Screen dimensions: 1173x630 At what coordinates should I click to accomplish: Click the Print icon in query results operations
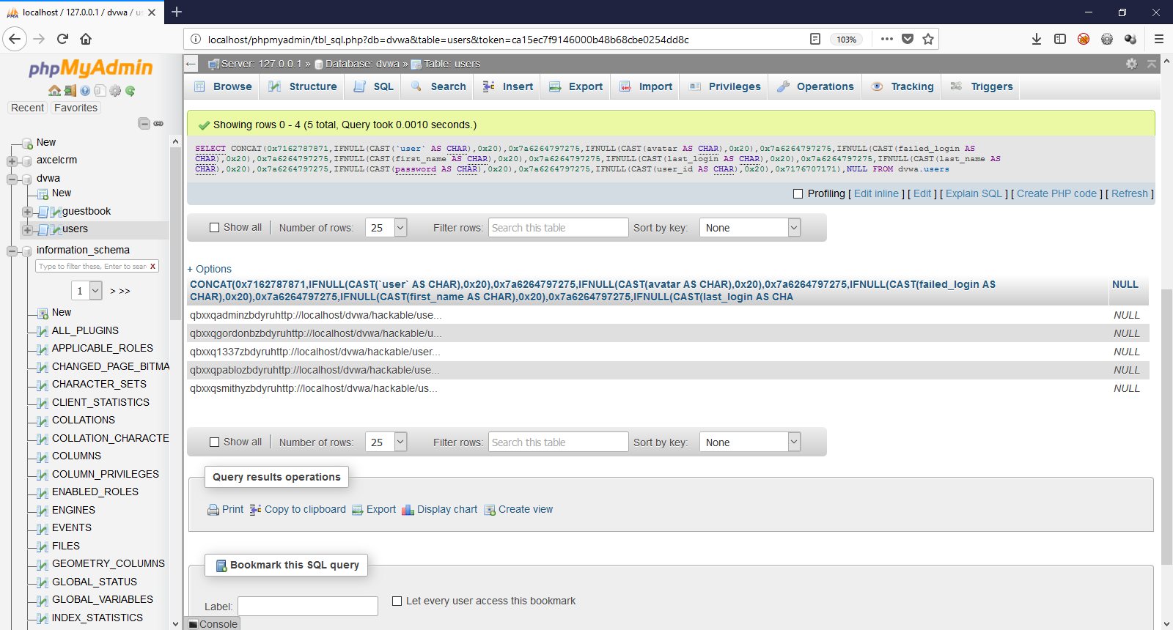point(213,510)
